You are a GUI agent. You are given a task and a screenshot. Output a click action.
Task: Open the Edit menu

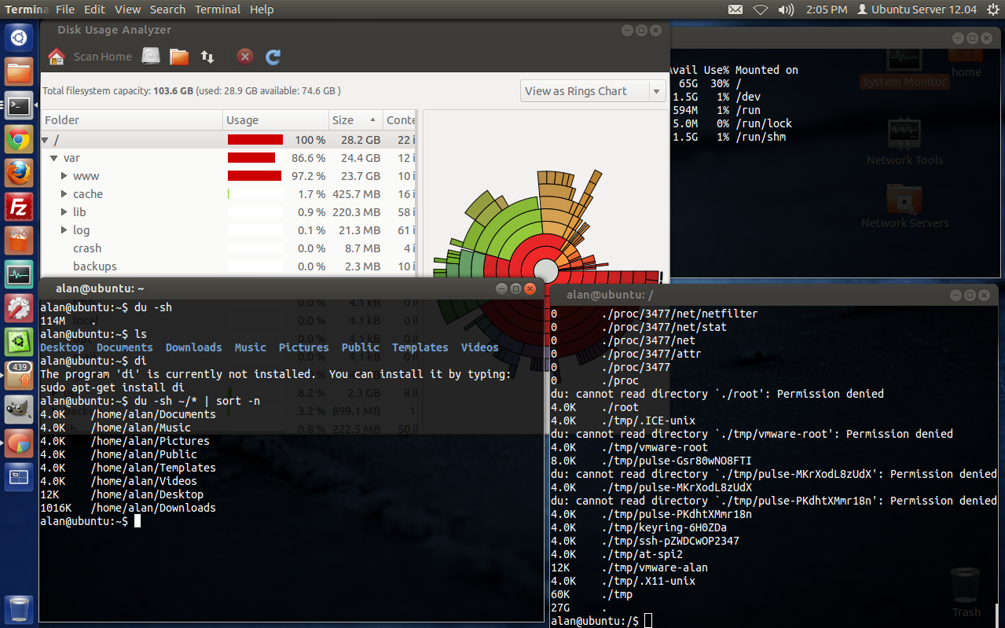tap(94, 9)
